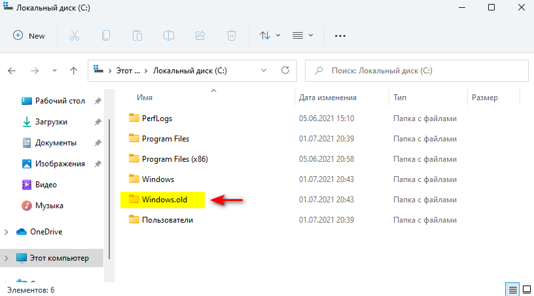534x296 pixels.
Task: Click the search field 'Поиск: Локальный диск (C:)'
Action: (416, 71)
